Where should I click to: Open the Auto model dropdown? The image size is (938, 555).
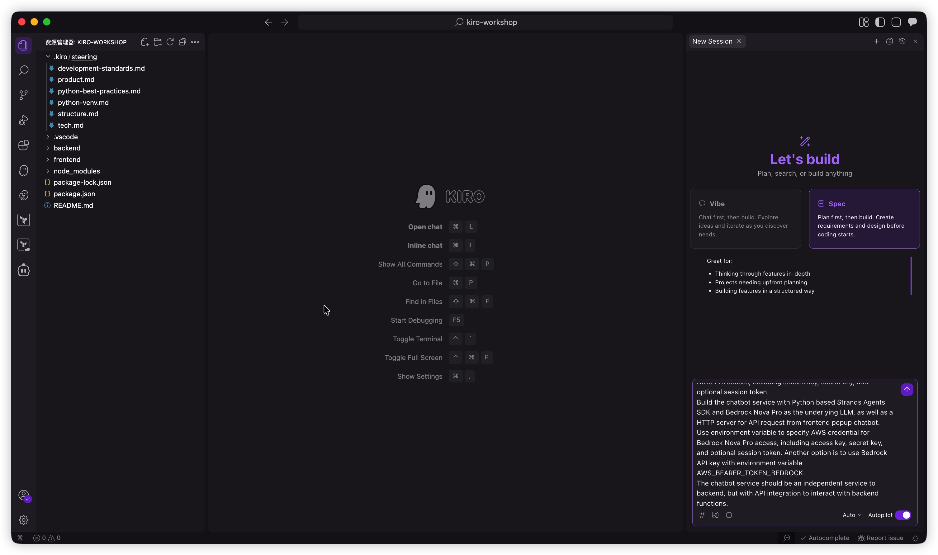point(851,515)
